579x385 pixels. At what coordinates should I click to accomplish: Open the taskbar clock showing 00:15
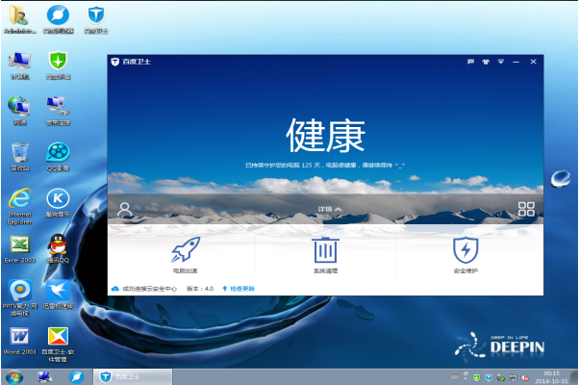(551, 377)
